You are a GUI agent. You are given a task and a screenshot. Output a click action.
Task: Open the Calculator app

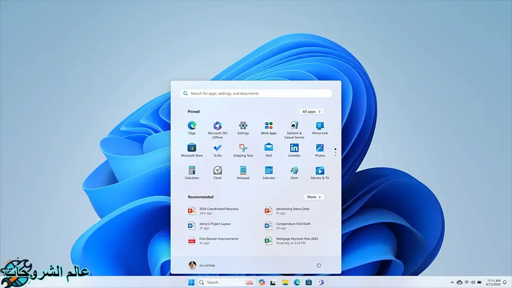click(x=191, y=173)
